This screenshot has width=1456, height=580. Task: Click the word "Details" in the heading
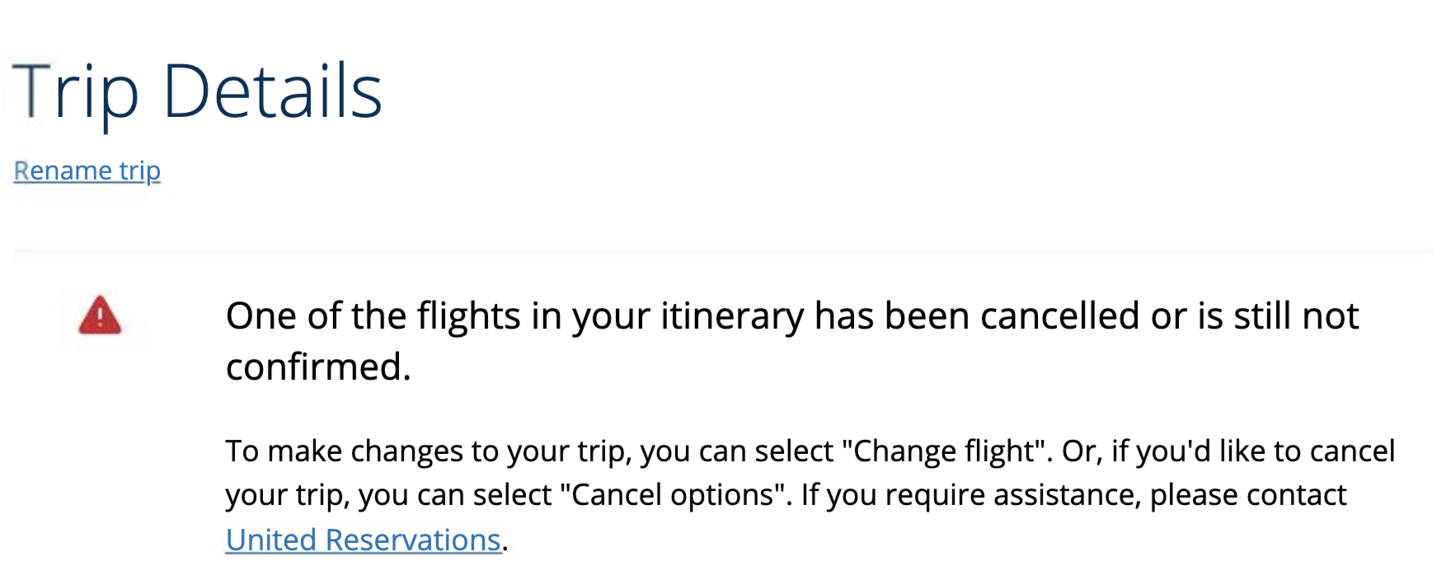272,92
